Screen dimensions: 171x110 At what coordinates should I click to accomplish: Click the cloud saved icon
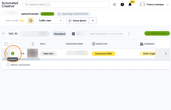[x=59, y=14]
